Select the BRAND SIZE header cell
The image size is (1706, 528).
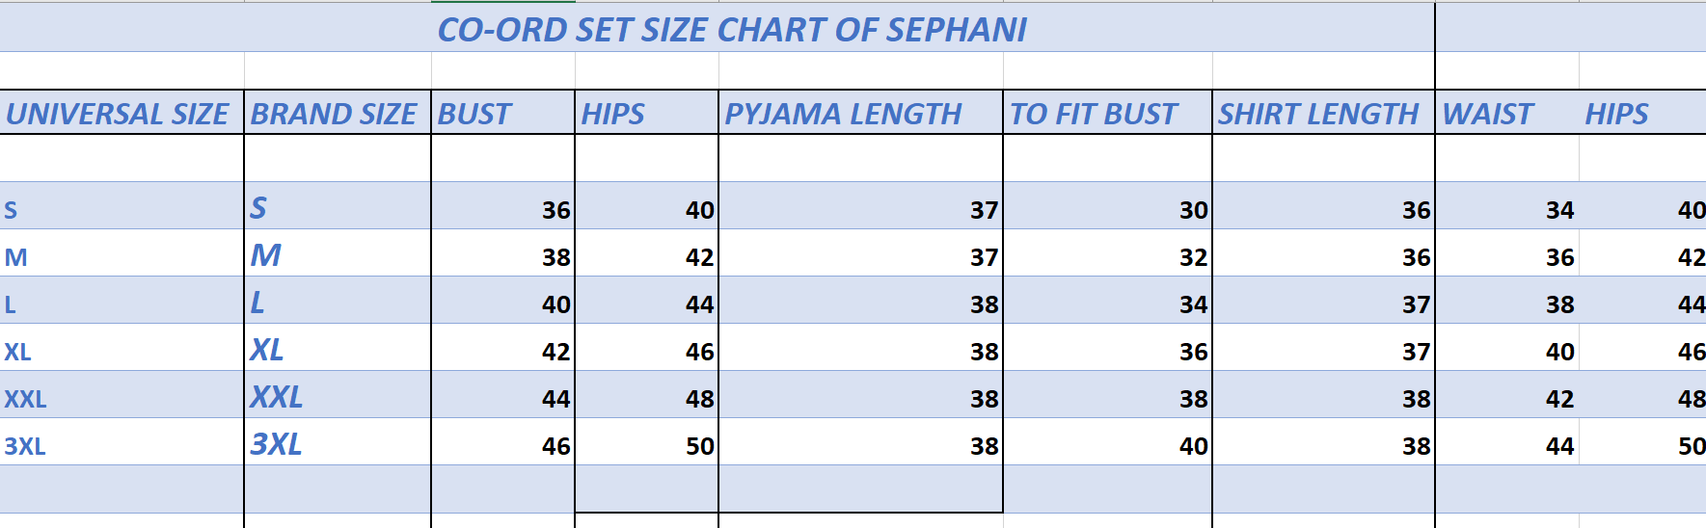pos(334,114)
